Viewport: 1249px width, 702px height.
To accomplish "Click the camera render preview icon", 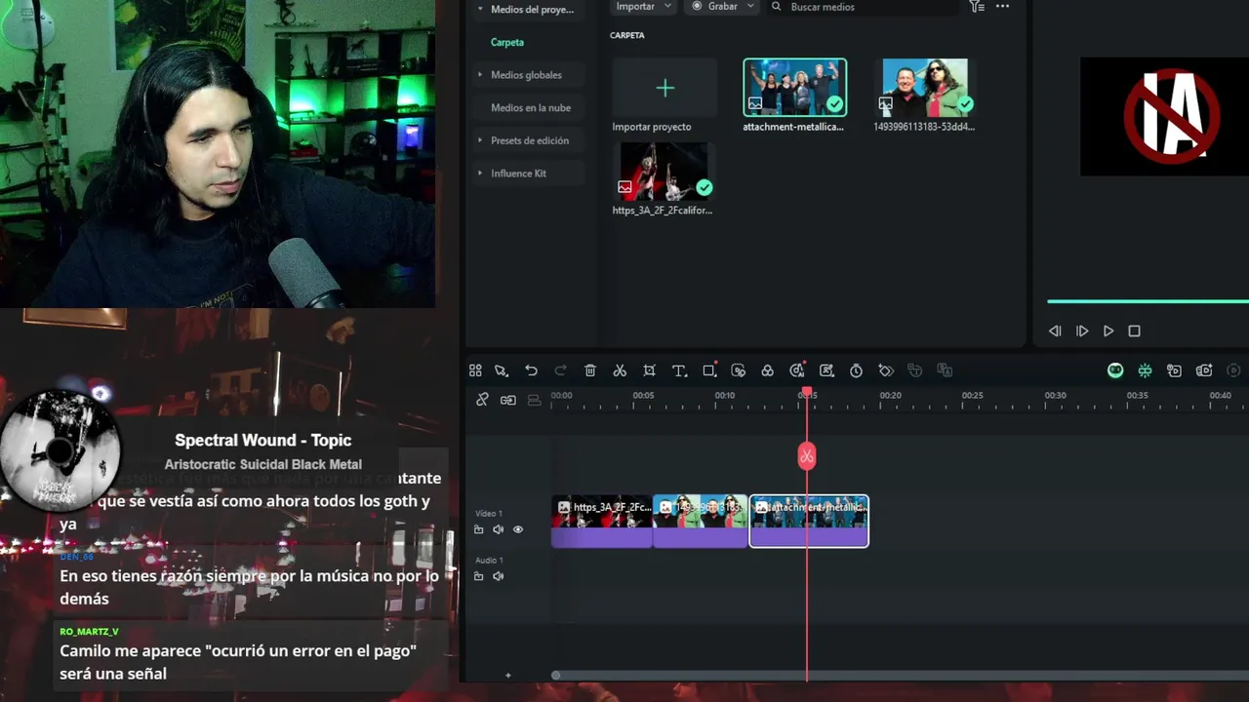I will click(1204, 370).
